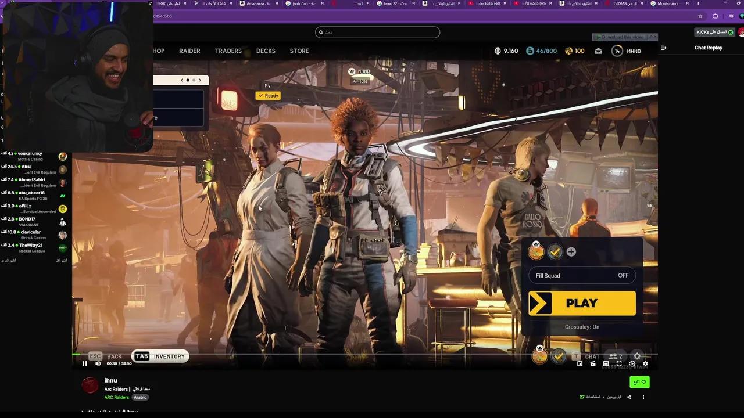
Task: Seek using the video progress bar
Action: pos(365,354)
